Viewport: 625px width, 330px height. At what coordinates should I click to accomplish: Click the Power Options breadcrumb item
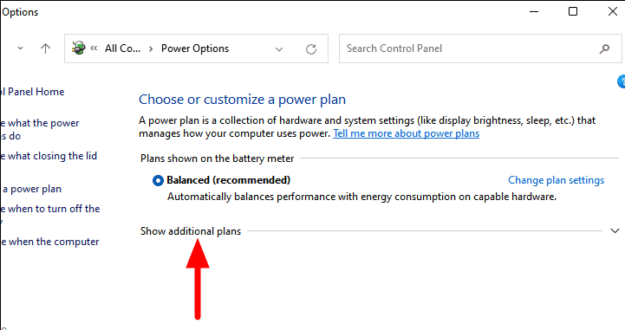(195, 49)
